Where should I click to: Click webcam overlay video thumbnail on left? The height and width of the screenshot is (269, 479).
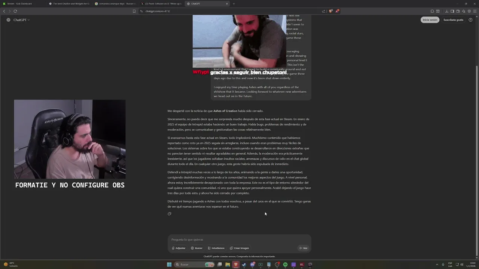point(70,139)
